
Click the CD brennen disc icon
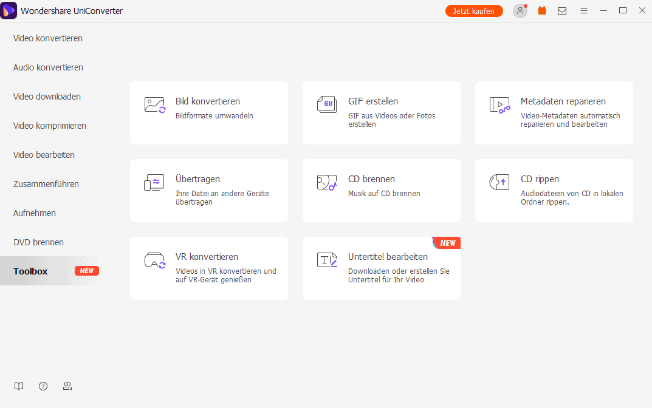click(x=327, y=182)
